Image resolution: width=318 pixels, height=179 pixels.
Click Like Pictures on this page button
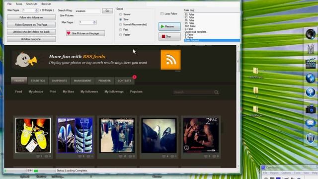coord(85,33)
